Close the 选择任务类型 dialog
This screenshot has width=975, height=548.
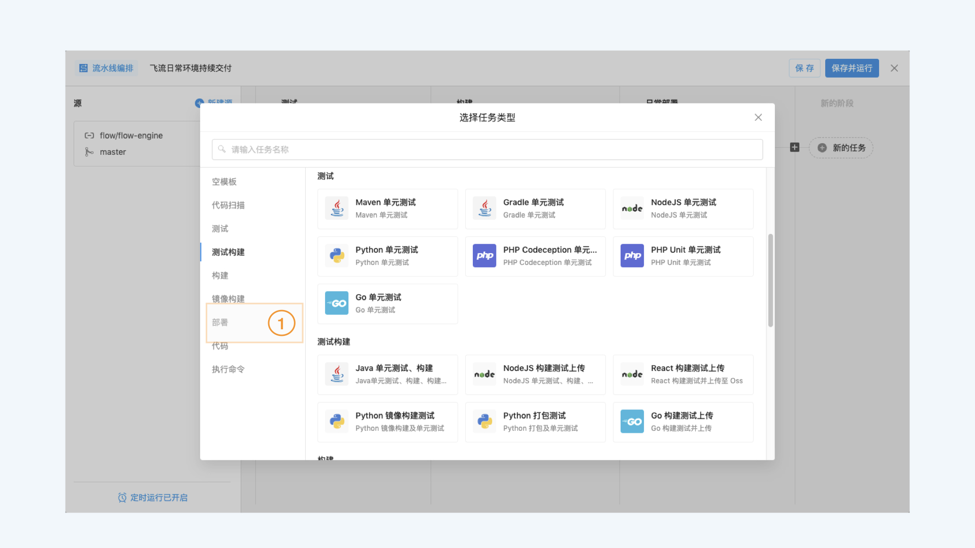758,117
